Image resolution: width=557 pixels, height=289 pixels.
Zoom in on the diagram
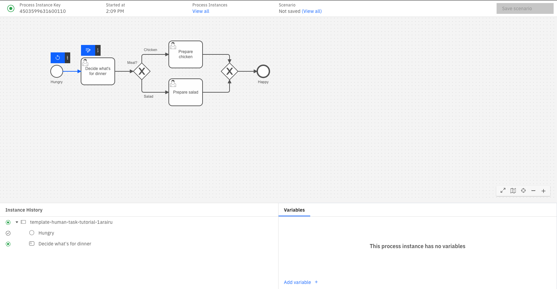[543, 191]
